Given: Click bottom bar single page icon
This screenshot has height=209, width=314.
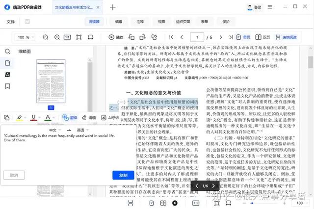Looking at the screenshot, I should click(x=152, y=203).
